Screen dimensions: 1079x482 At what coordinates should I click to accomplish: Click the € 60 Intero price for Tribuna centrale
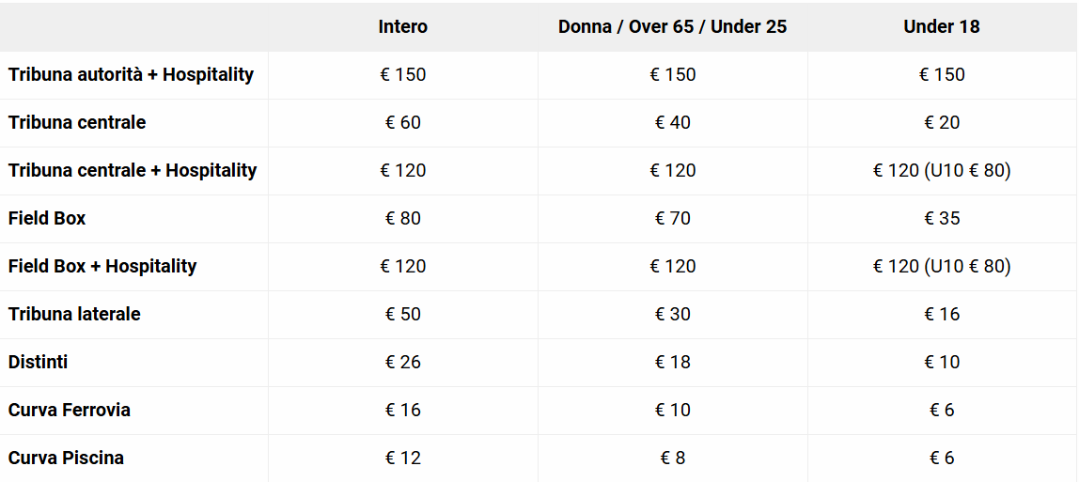[402, 122]
